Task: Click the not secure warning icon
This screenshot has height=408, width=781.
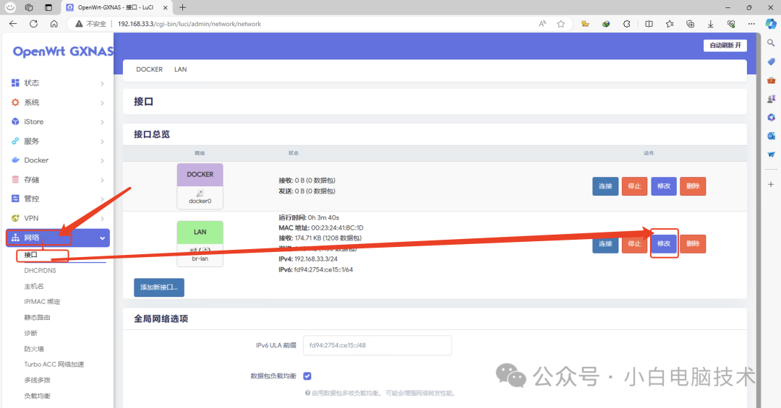Action: (x=79, y=23)
